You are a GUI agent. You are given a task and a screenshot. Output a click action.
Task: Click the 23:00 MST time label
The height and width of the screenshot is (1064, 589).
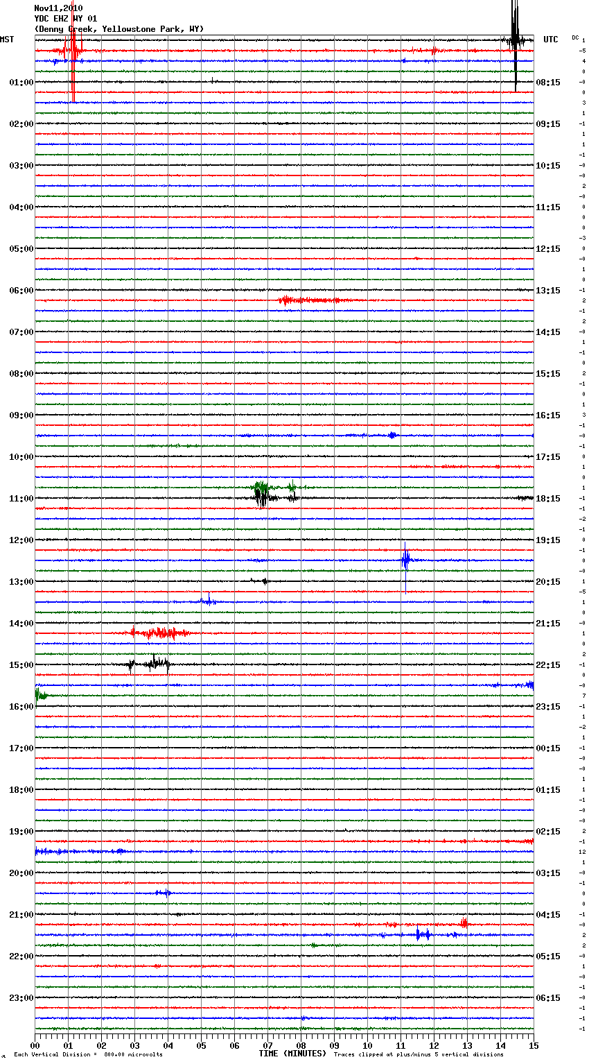click(x=21, y=998)
